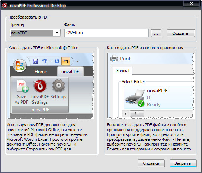
Task: Click the Закрыть button
Action: pyautogui.click(x=183, y=163)
